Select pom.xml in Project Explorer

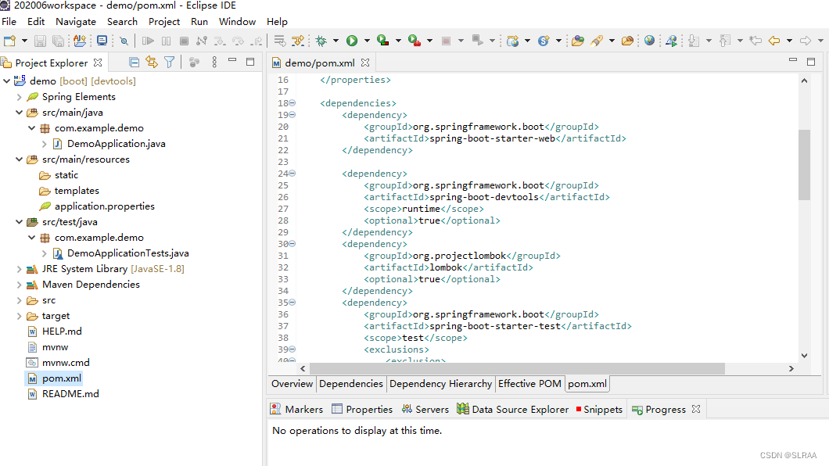61,378
